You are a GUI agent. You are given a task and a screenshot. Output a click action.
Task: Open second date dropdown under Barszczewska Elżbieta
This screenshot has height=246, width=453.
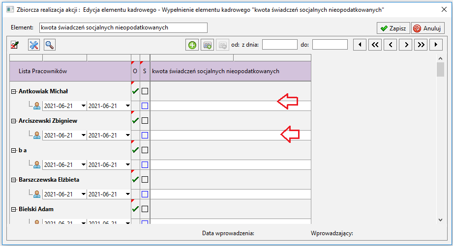click(128, 194)
